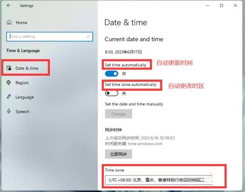Open the Time zone dropdown
The width and height of the screenshot is (245, 192).
[159, 180]
